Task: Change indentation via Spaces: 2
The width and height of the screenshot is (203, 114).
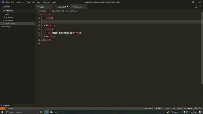Action: (x=159, y=108)
